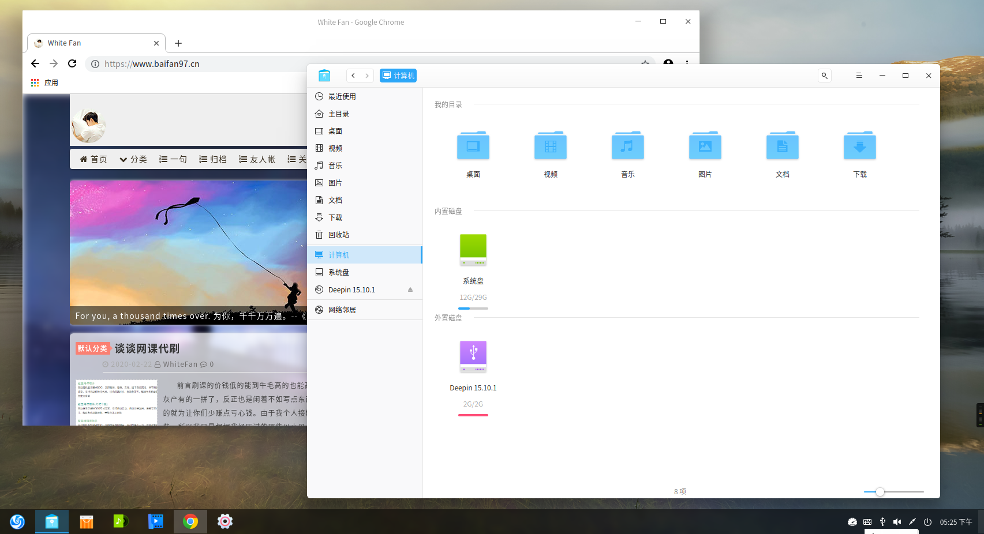Open 应用 apps shortcut in bookmarks bar
This screenshot has width=984, height=534.
(44, 82)
